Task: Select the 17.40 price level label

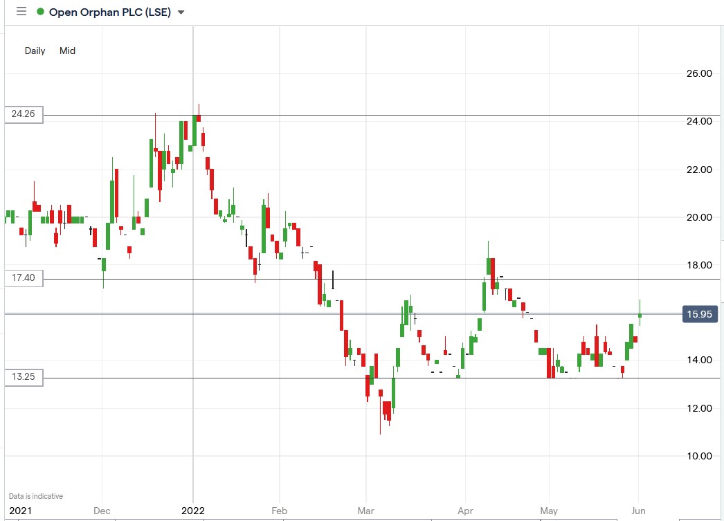Action: (24, 278)
